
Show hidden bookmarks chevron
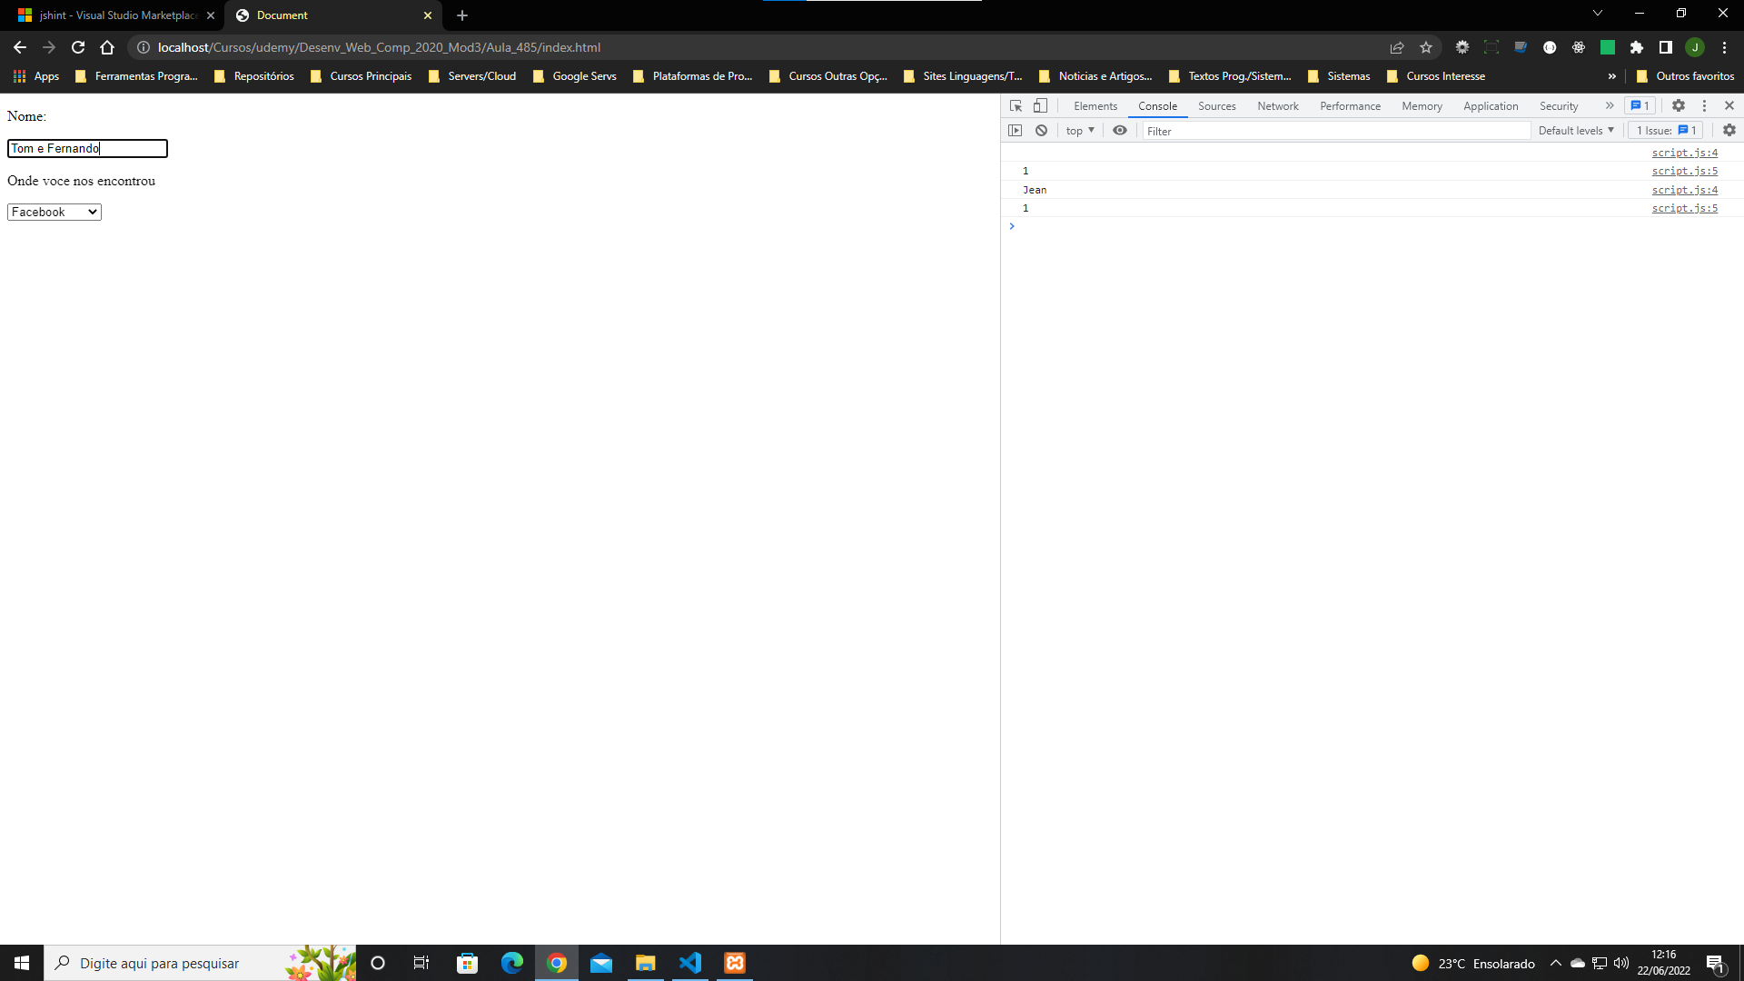[x=1612, y=76]
